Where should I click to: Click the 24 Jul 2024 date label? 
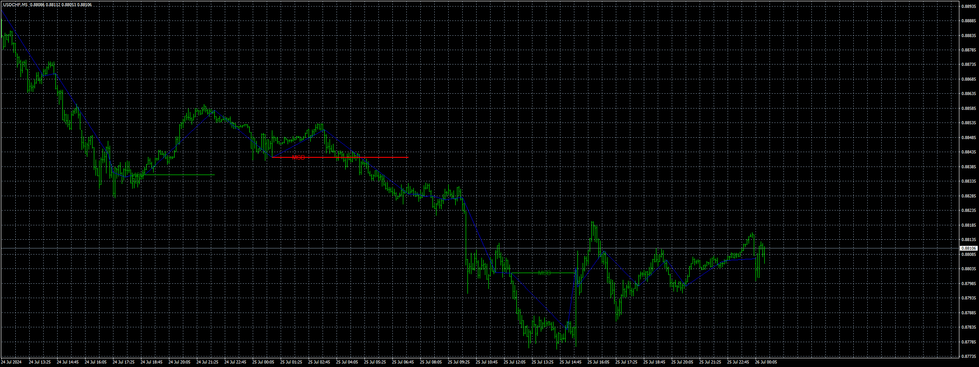(x=11, y=362)
